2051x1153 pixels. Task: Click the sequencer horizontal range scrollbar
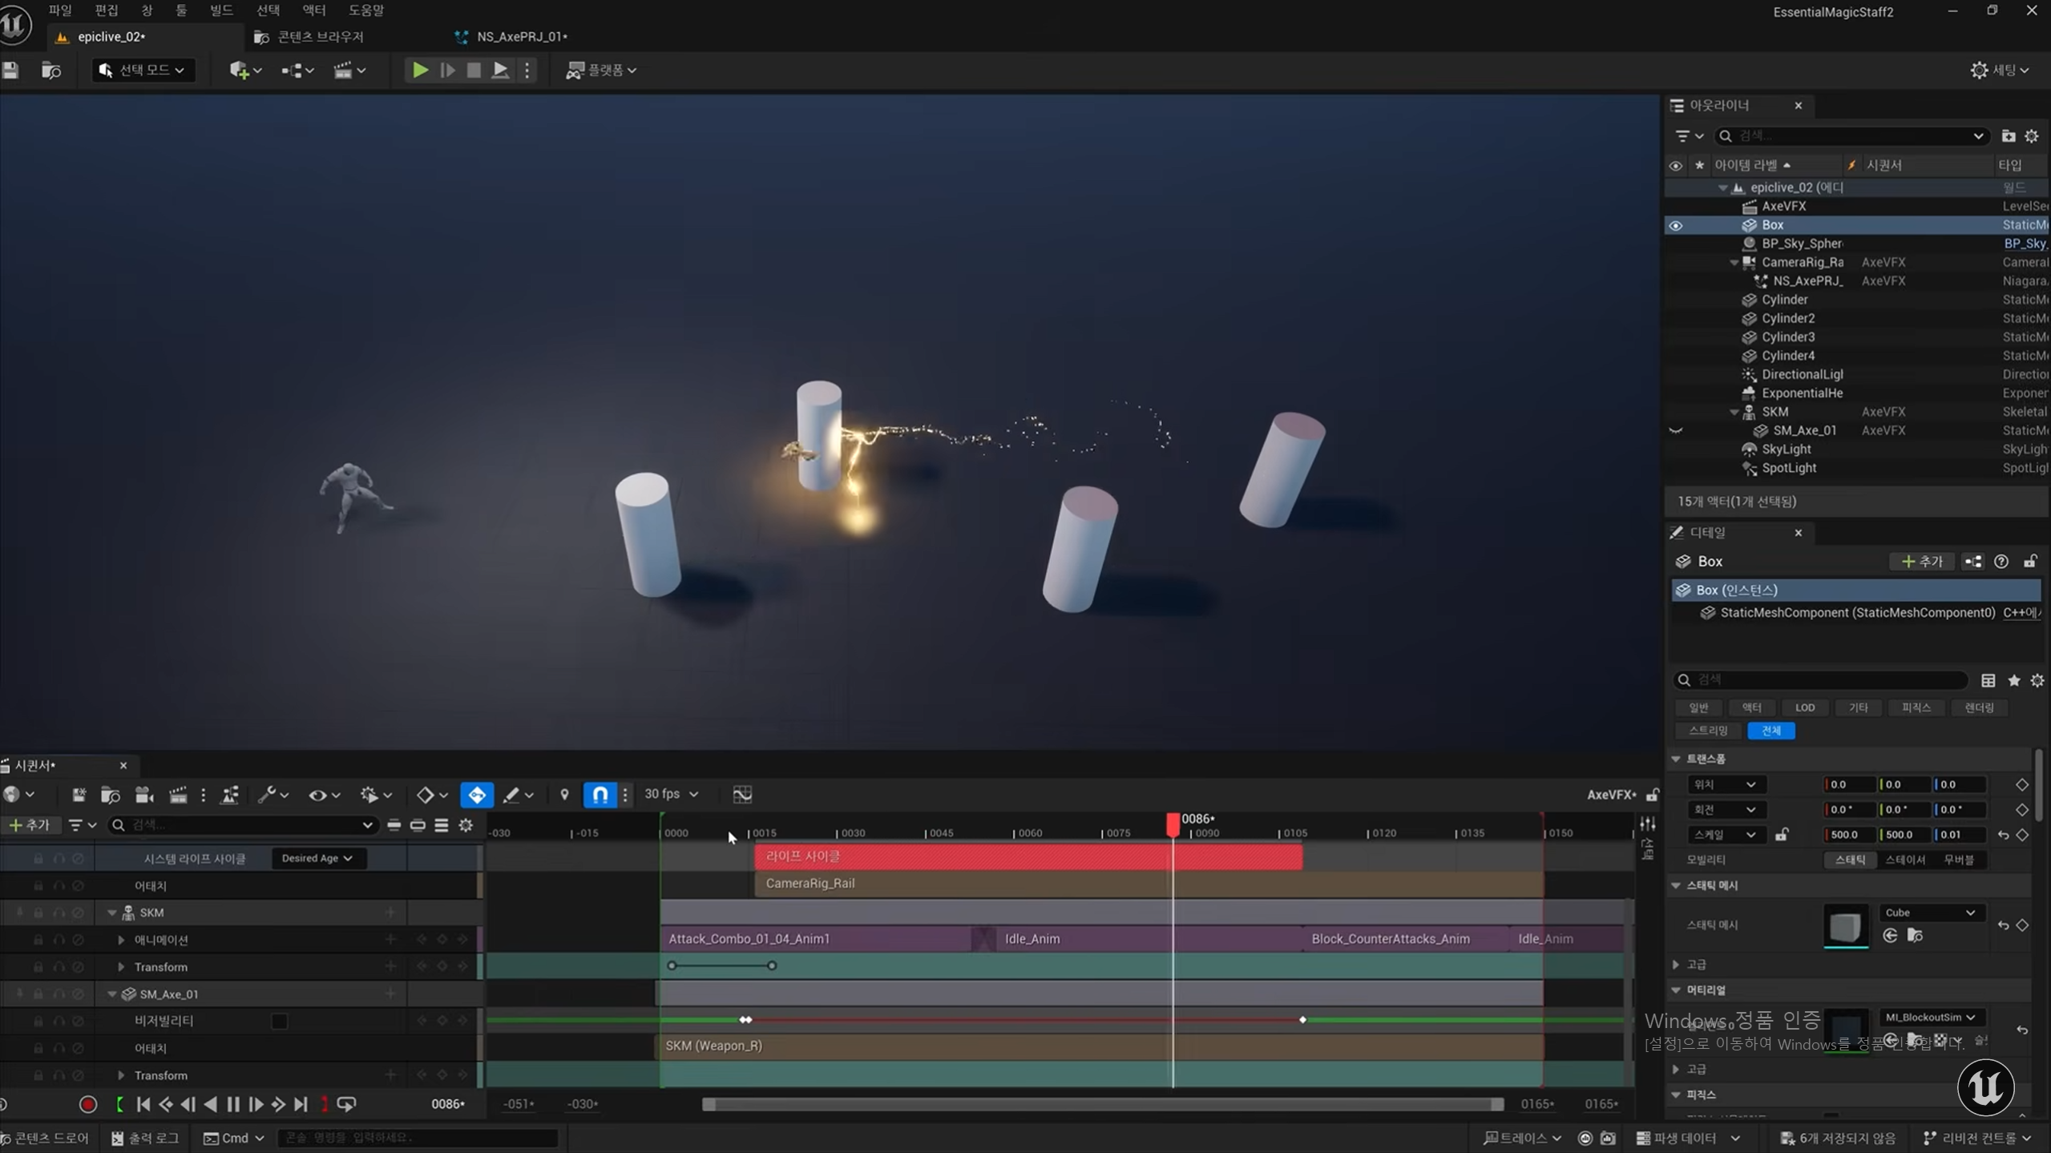pos(1103,1104)
